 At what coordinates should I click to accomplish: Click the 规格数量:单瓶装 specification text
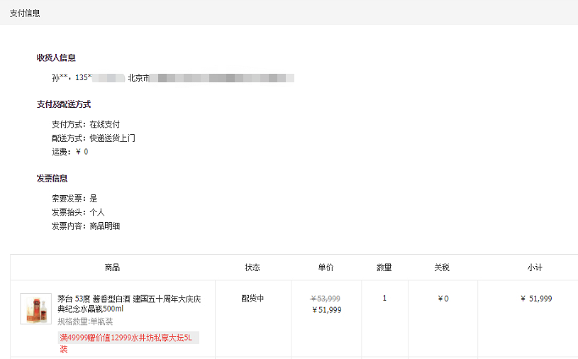[85, 321]
